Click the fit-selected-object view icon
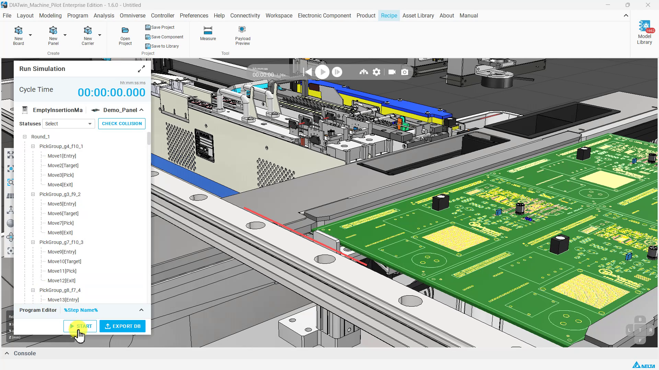The width and height of the screenshot is (659, 370). 10,169
